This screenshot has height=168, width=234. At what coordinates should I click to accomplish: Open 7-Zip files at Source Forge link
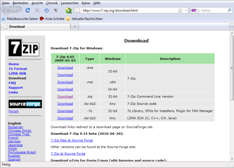[72, 140]
